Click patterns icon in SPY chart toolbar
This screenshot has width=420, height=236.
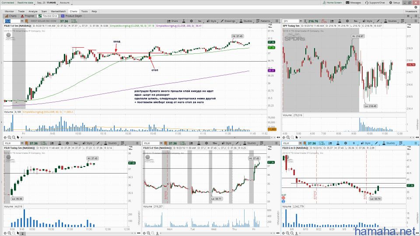pyautogui.click(x=402, y=21)
